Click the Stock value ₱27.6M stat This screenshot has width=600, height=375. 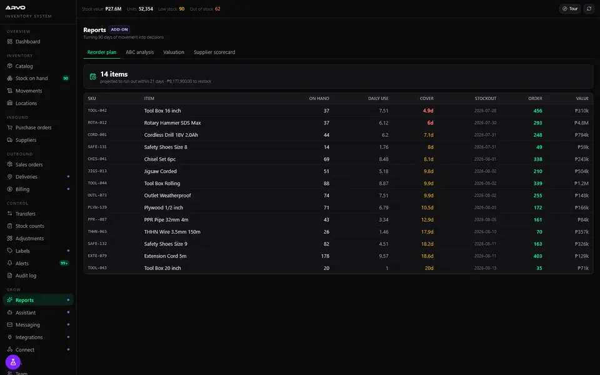pyautogui.click(x=102, y=9)
